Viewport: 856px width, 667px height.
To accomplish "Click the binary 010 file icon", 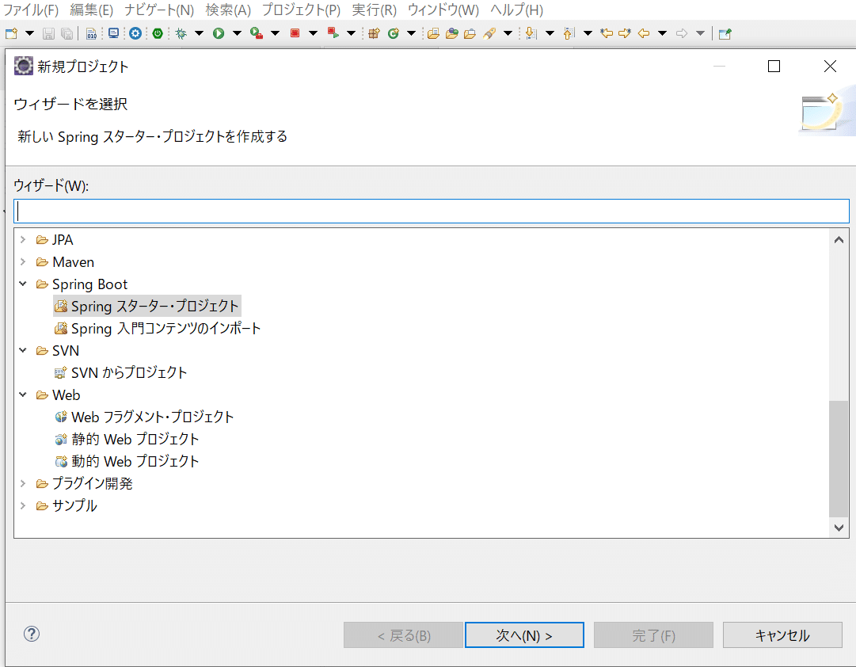I will click(91, 33).
